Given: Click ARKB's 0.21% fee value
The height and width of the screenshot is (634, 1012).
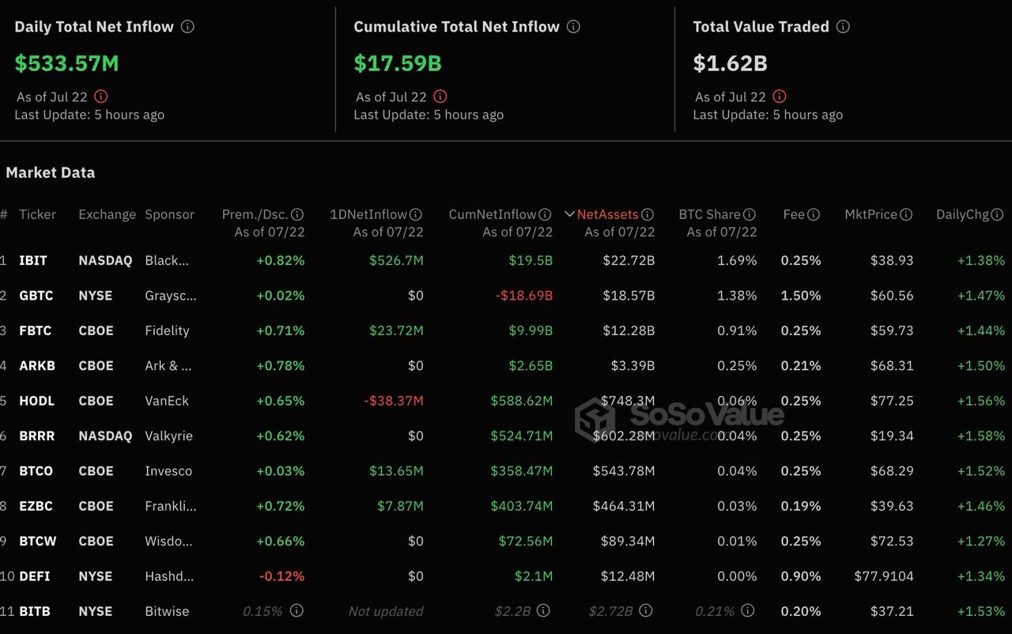Looking at the screenshot, I should click(x=801, y=365).
